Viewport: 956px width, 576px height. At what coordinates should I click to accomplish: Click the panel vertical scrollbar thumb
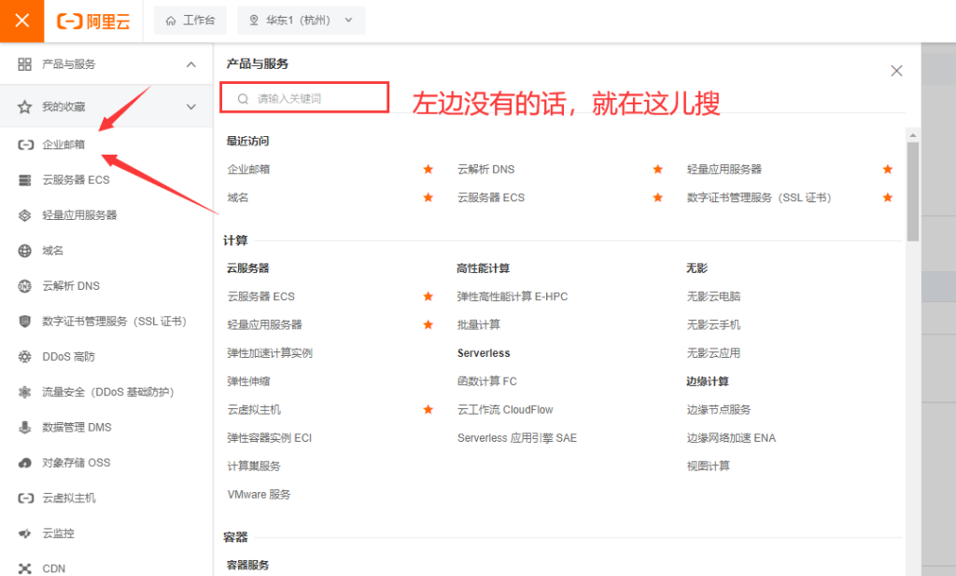coord(913,192)
